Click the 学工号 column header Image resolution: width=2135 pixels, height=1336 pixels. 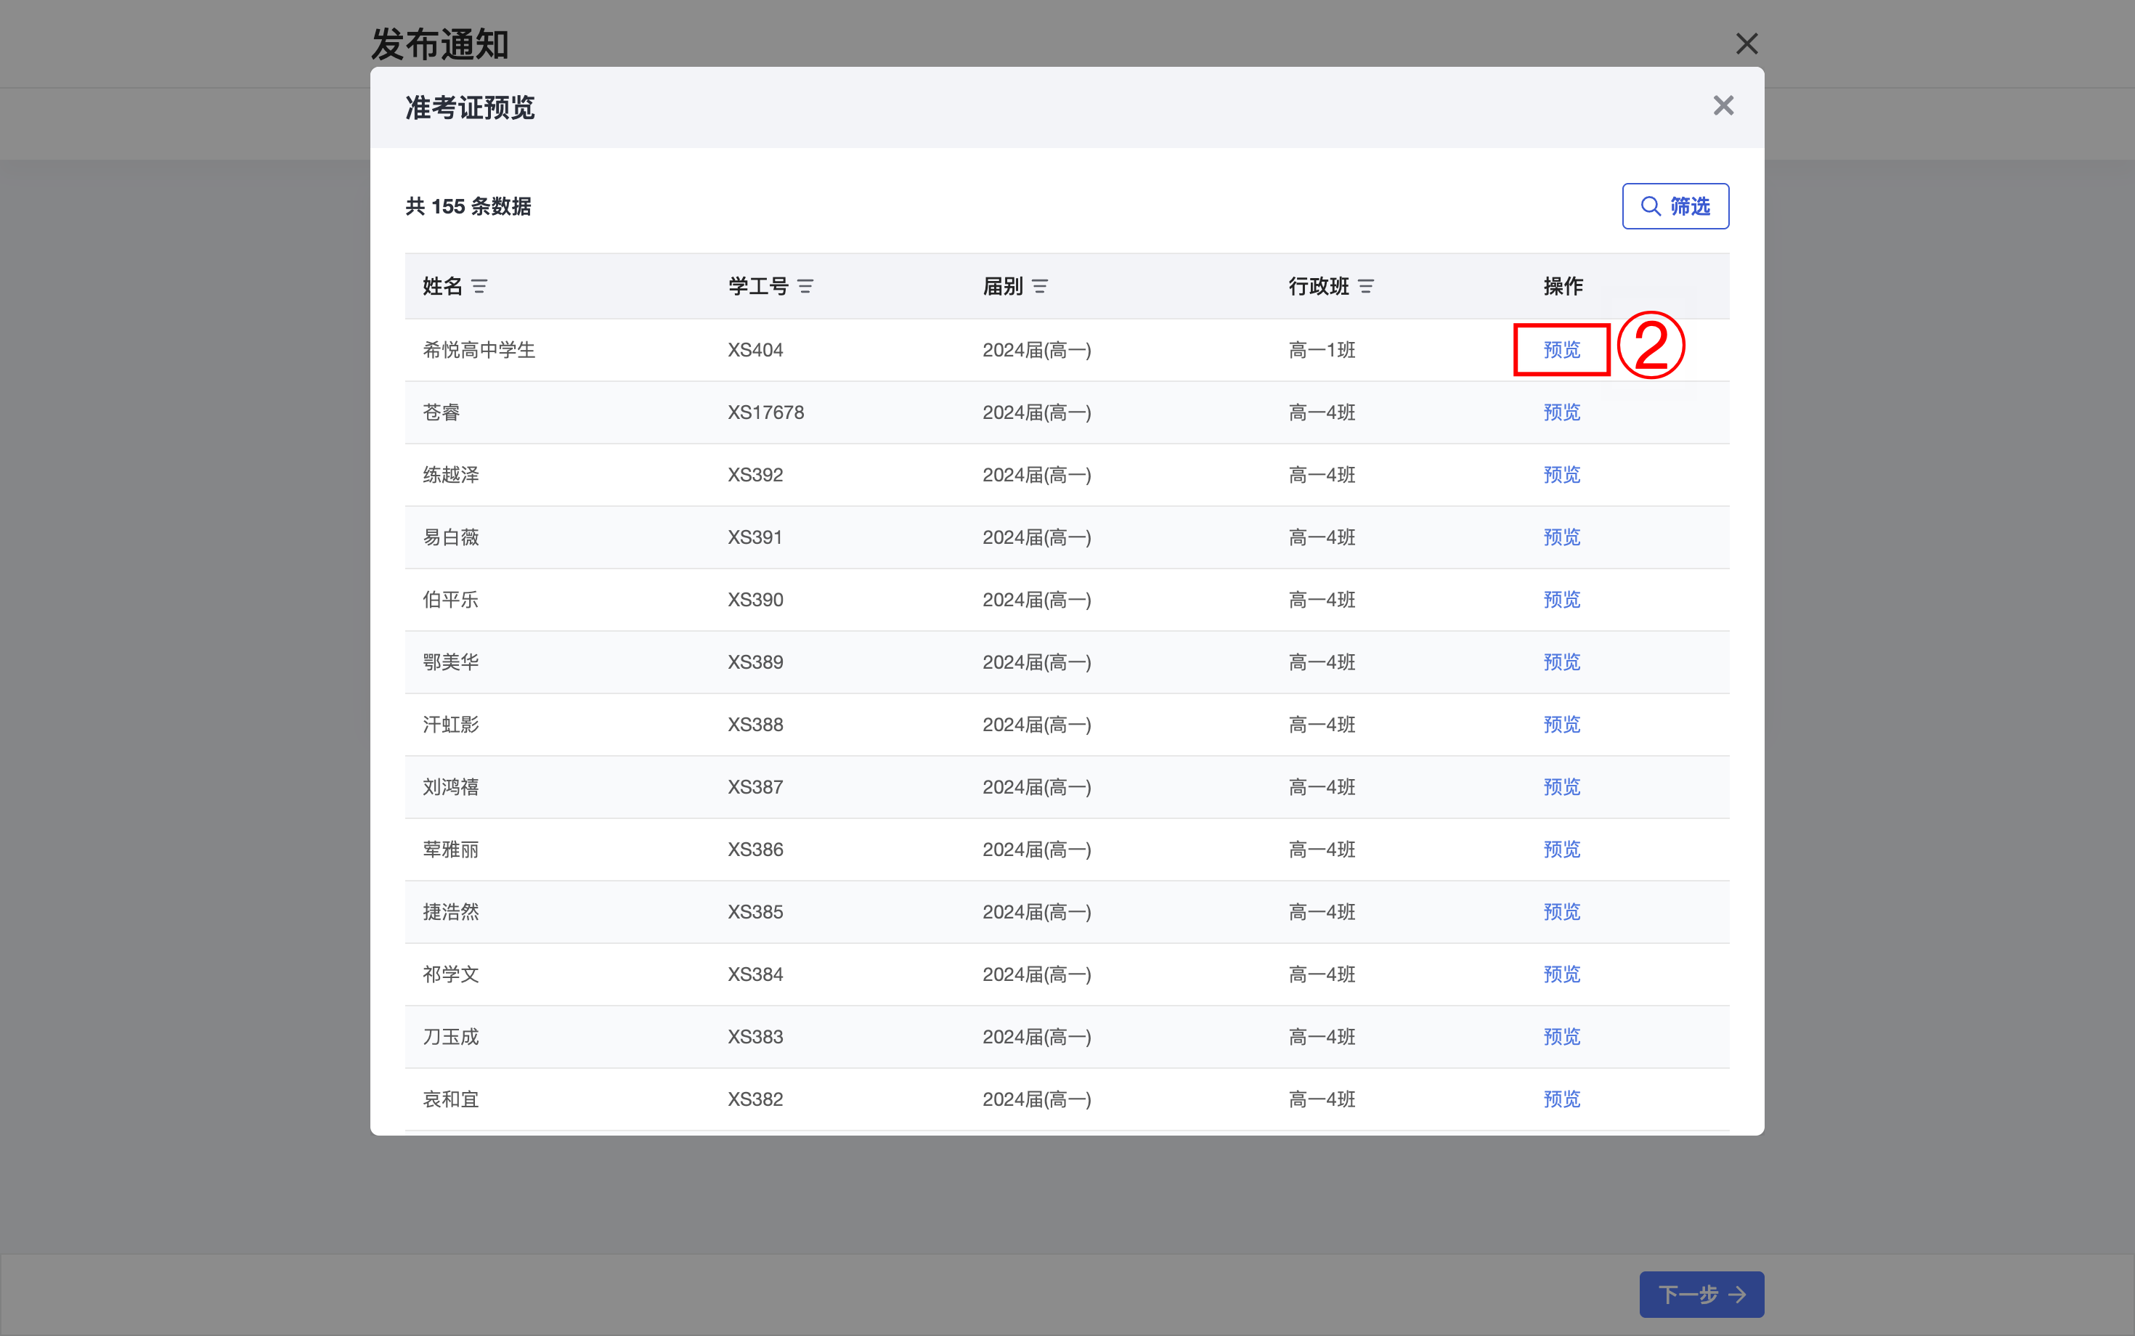tap(758, 286)
